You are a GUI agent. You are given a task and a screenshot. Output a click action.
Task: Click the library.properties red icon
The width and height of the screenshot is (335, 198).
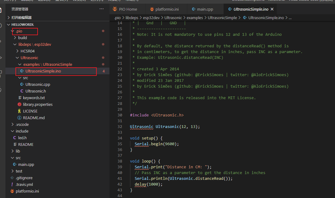tap(19, 104)
